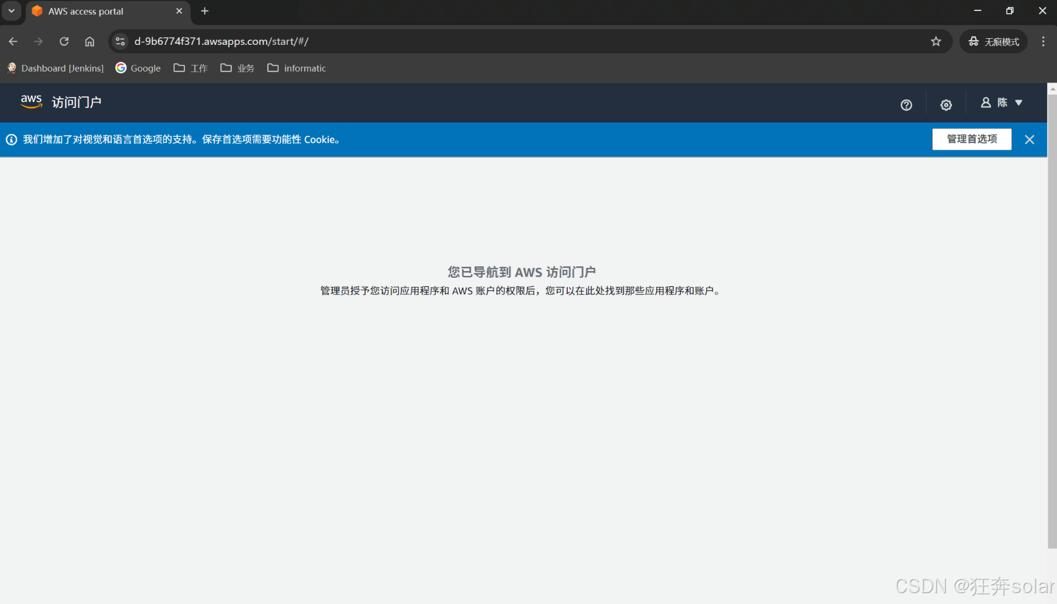Click the 访问门户 title in the header
Viewport: 1057px width, 604px height.
[76, 102]
